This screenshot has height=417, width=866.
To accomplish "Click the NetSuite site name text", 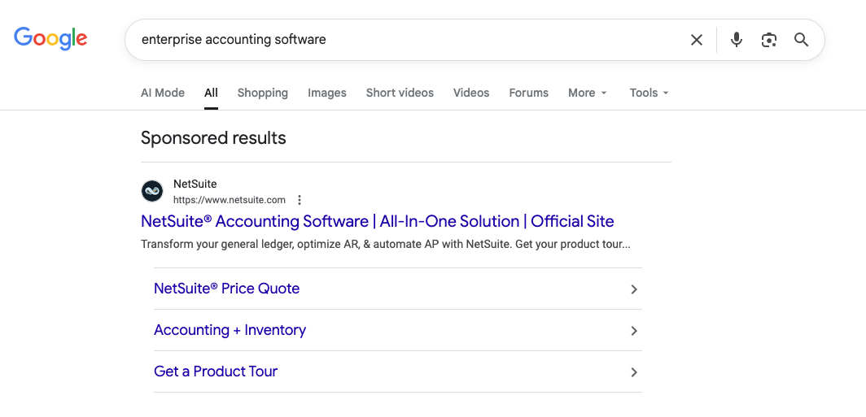I will (195, 184).
